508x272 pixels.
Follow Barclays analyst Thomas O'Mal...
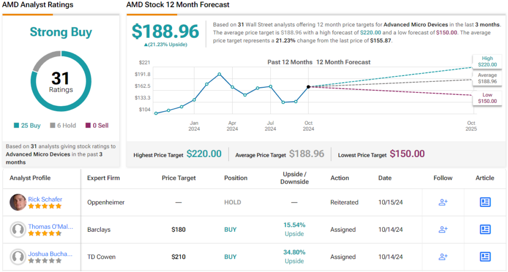[443, 229]
